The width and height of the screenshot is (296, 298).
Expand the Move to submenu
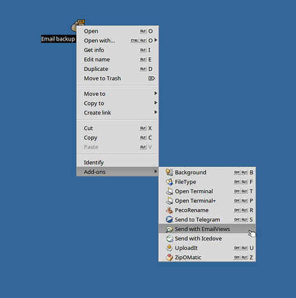117,94
